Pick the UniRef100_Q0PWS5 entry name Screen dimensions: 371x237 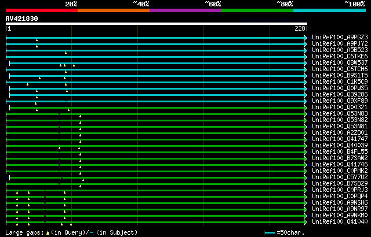(340, 88)
